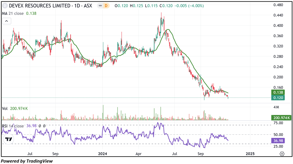Click the 0.240 price axis label

(x=278, y=67)
